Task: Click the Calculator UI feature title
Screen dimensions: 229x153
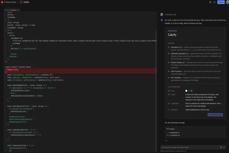Action: (175, 47)
